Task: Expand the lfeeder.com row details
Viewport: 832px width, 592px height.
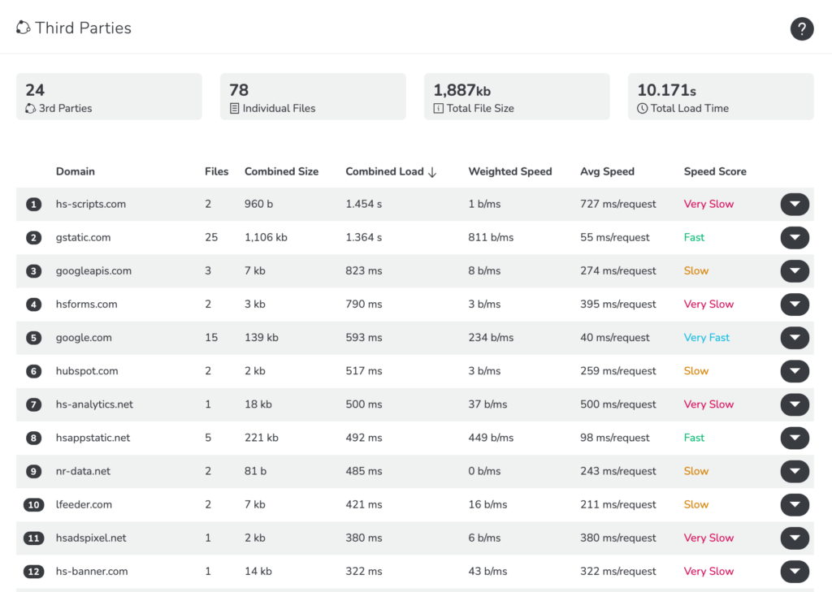Action: click(795, 505)
